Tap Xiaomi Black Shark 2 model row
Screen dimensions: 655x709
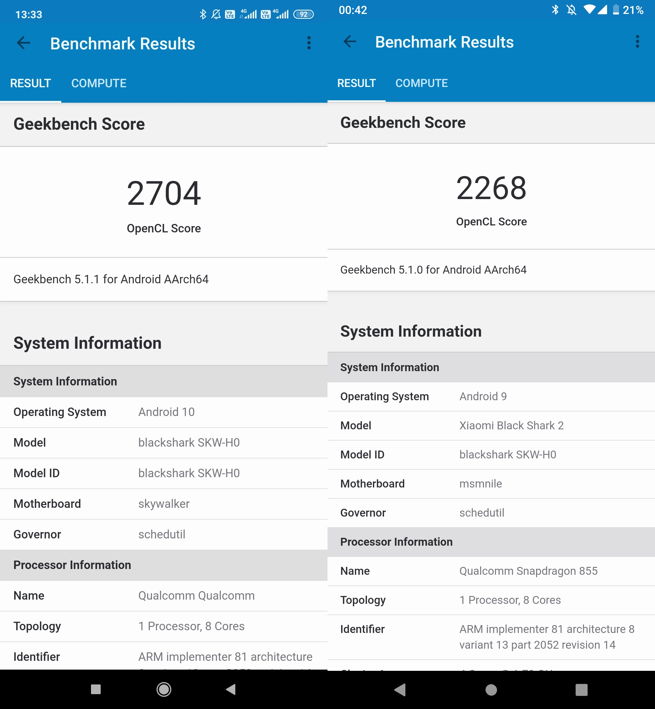(x=491, y=425)
